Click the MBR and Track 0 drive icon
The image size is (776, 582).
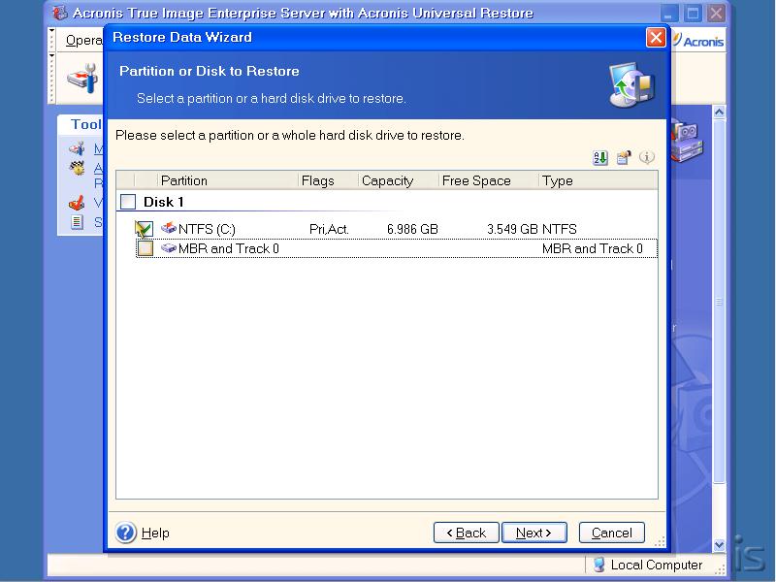tap(169, 248)
